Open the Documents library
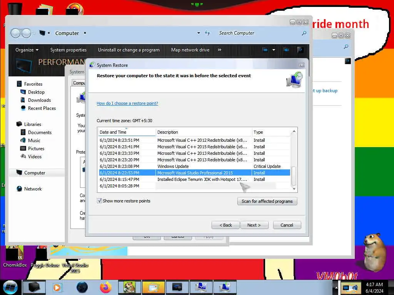Image resolution: width=394 pixels, height=295 pixels. (40, 132)
